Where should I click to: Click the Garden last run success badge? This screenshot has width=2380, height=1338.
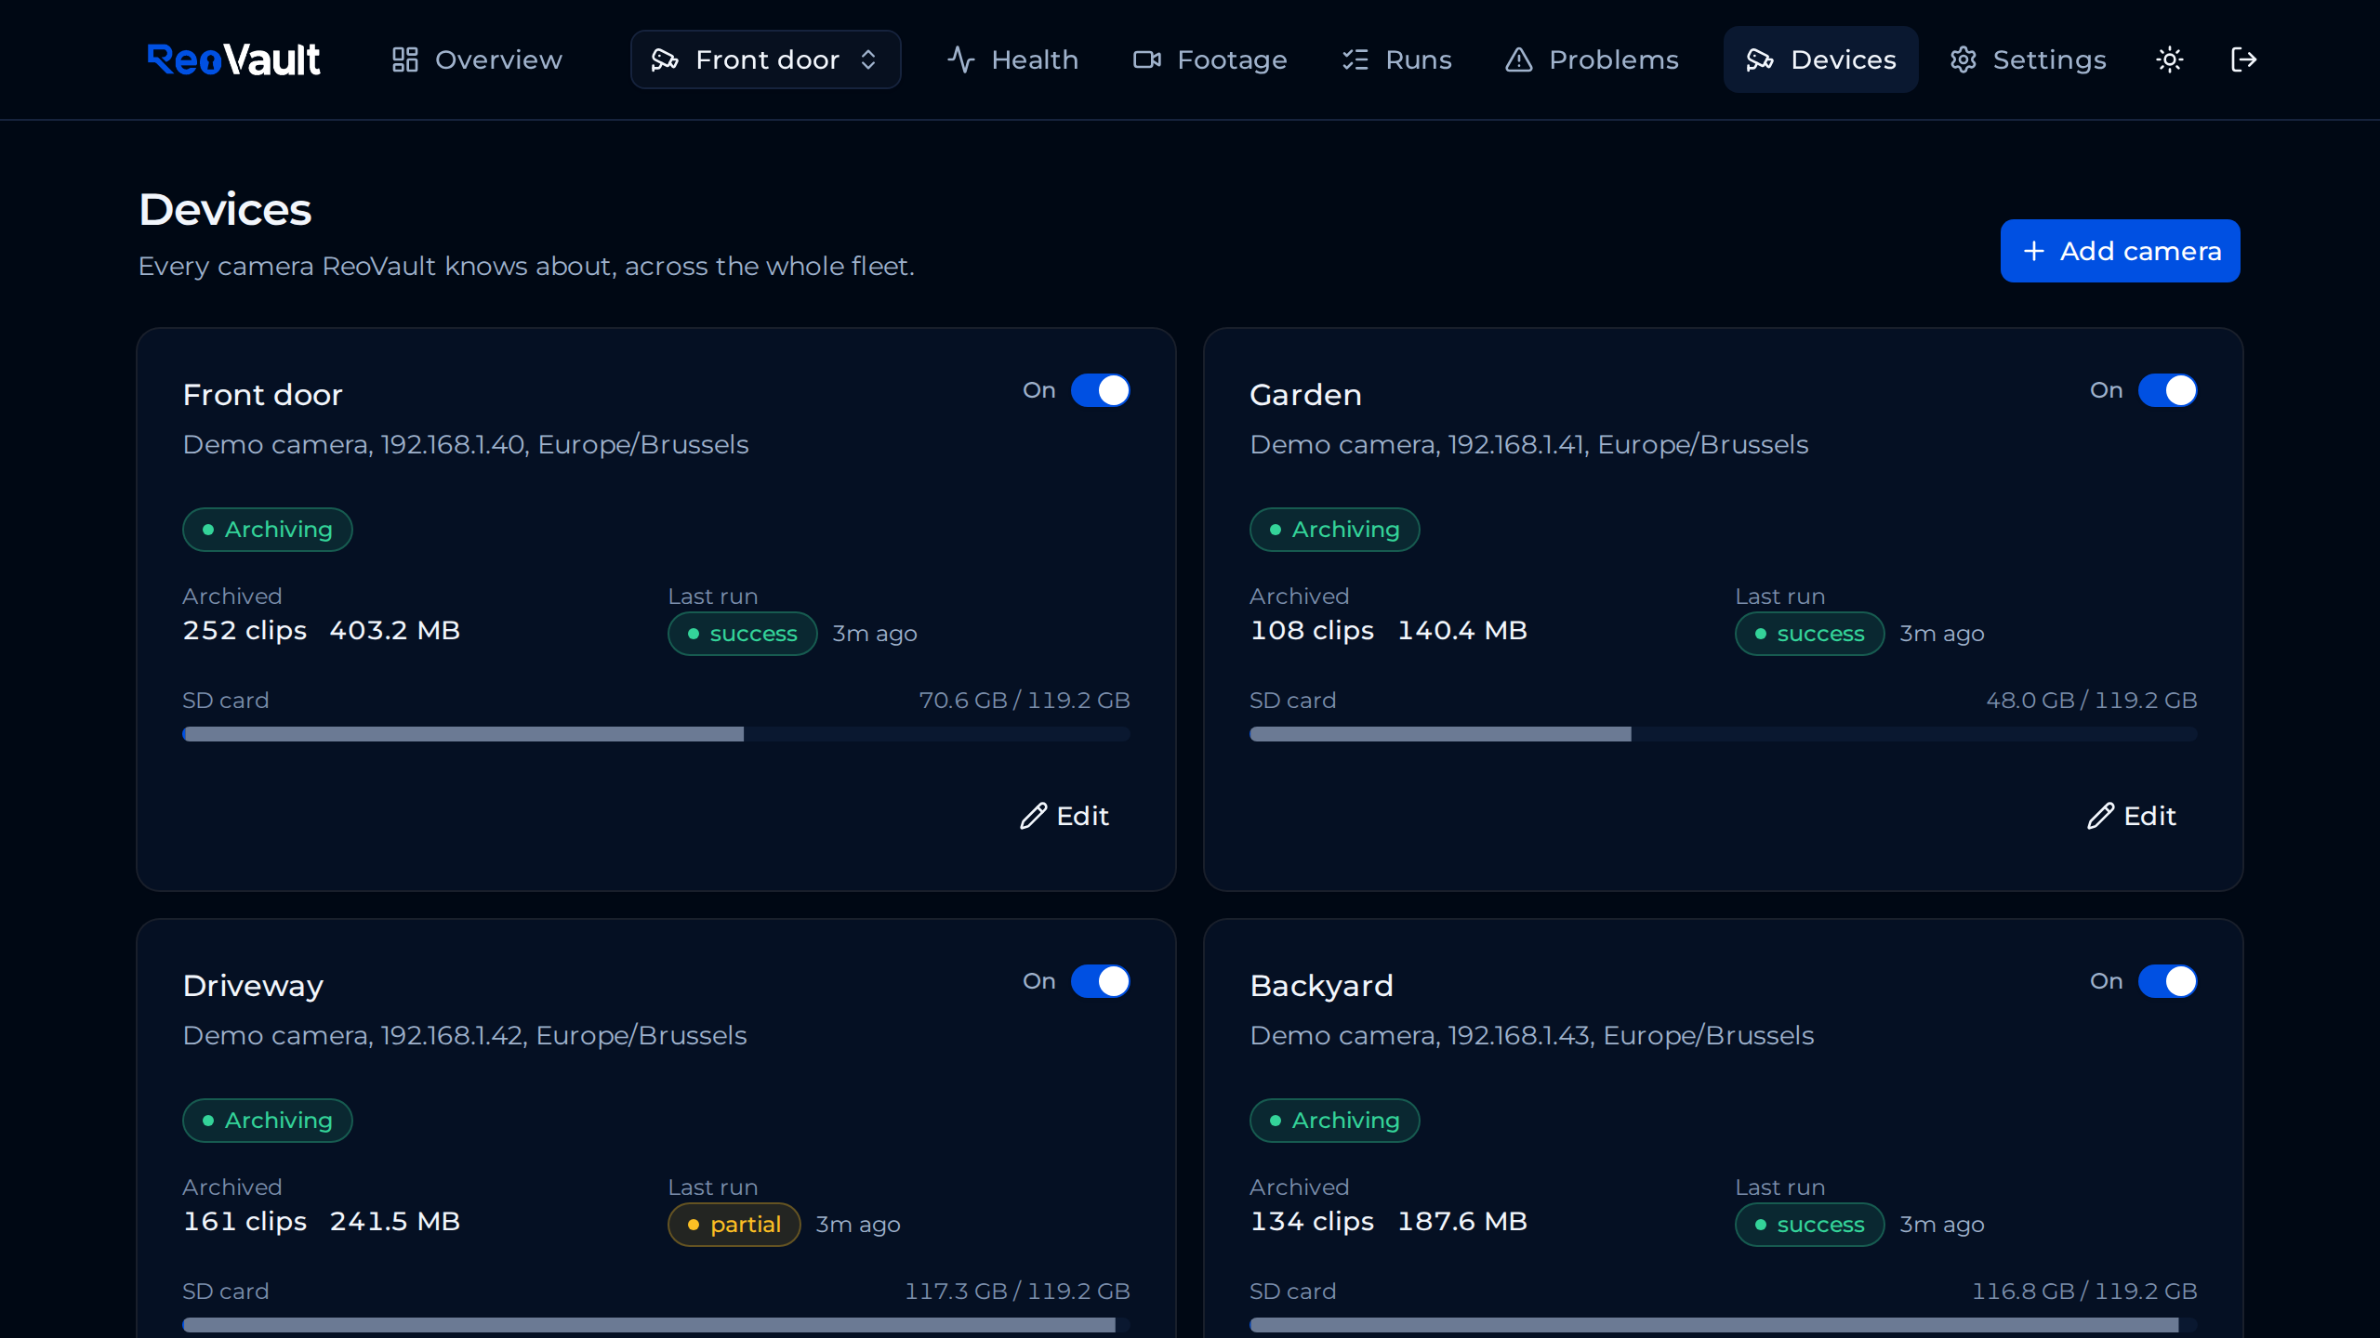click(x=1809, y=634)
